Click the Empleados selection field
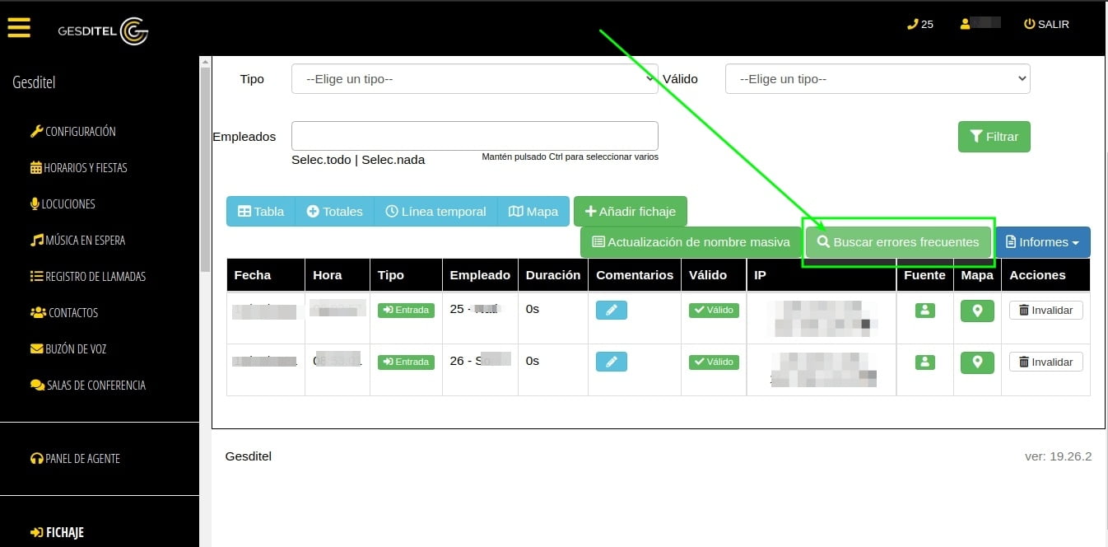This screenshot has height=547, width=1108. pyautogui.click(x=474, y=136)
